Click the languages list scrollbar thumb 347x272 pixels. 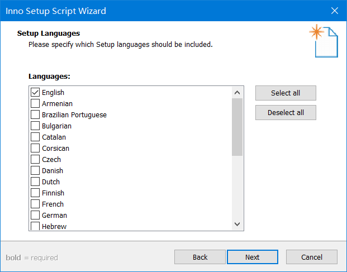coord(237,127)
